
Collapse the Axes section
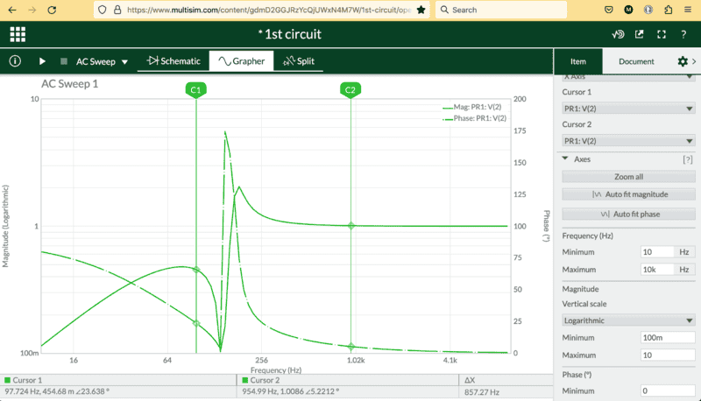[x=565, y=159]
